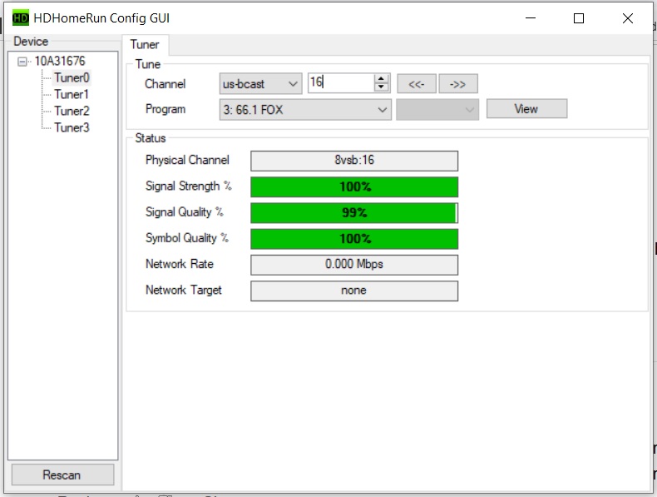
Task: Select Tuner0 in the device tree
Action: pos(72,77)
